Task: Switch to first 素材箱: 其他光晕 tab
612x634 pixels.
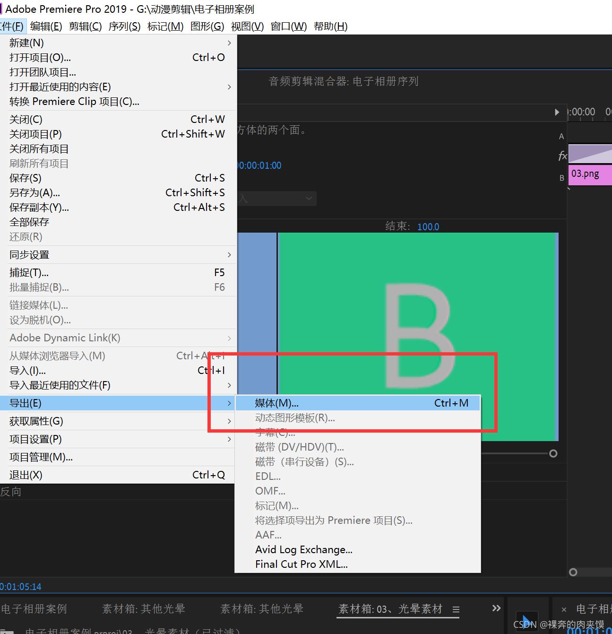Action: tap(144, 609)
